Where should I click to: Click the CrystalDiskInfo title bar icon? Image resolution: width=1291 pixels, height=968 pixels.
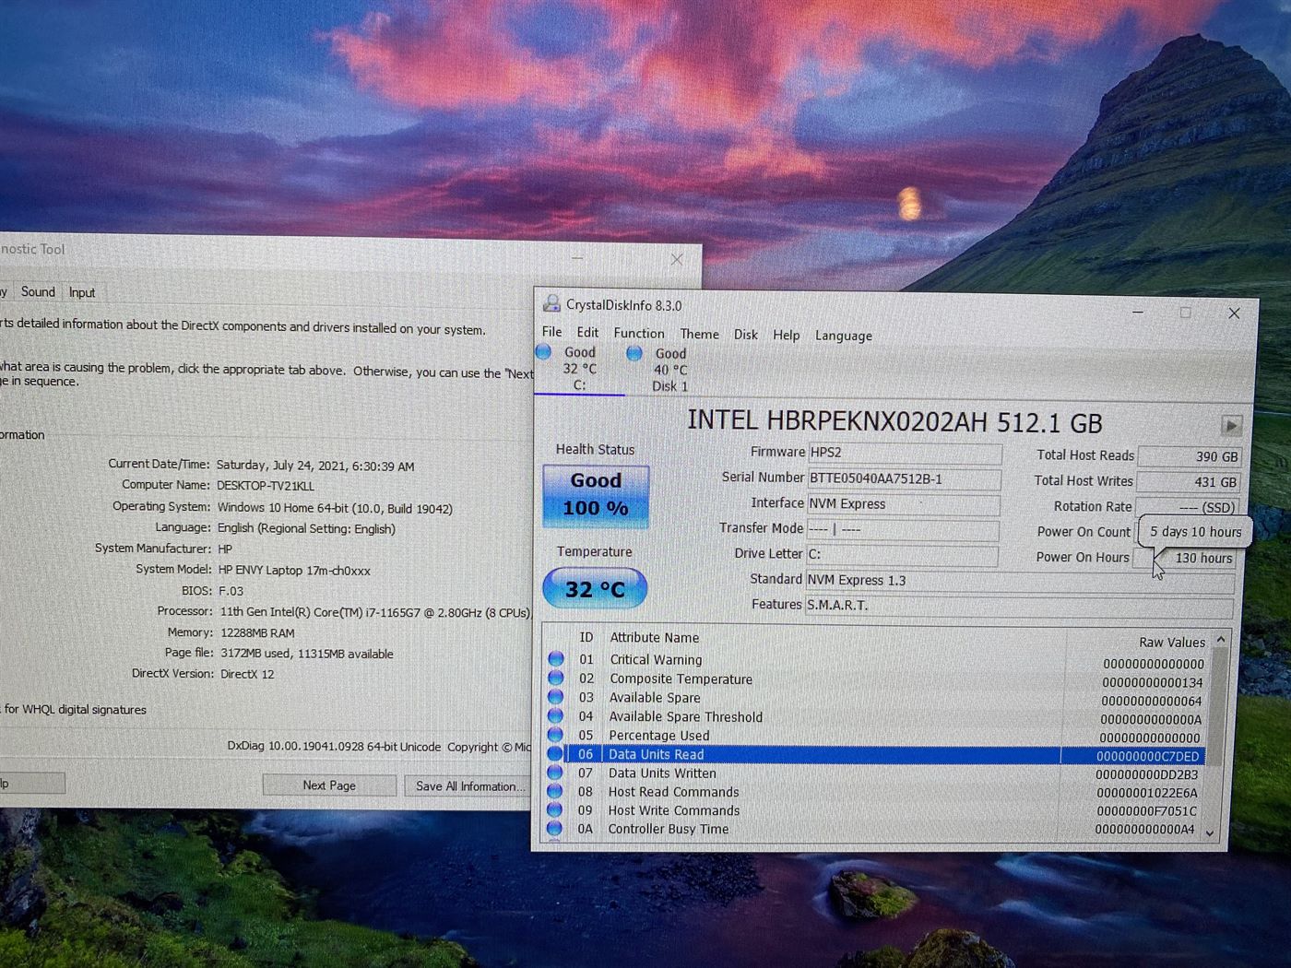(551, 303)
